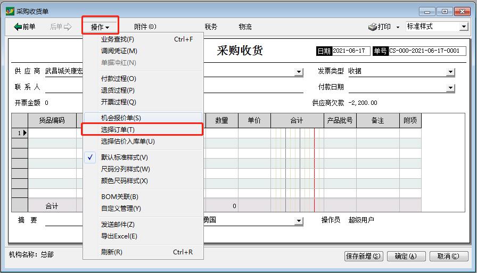Choose 发送邮件(Z) menu item

tap(143, 225)
